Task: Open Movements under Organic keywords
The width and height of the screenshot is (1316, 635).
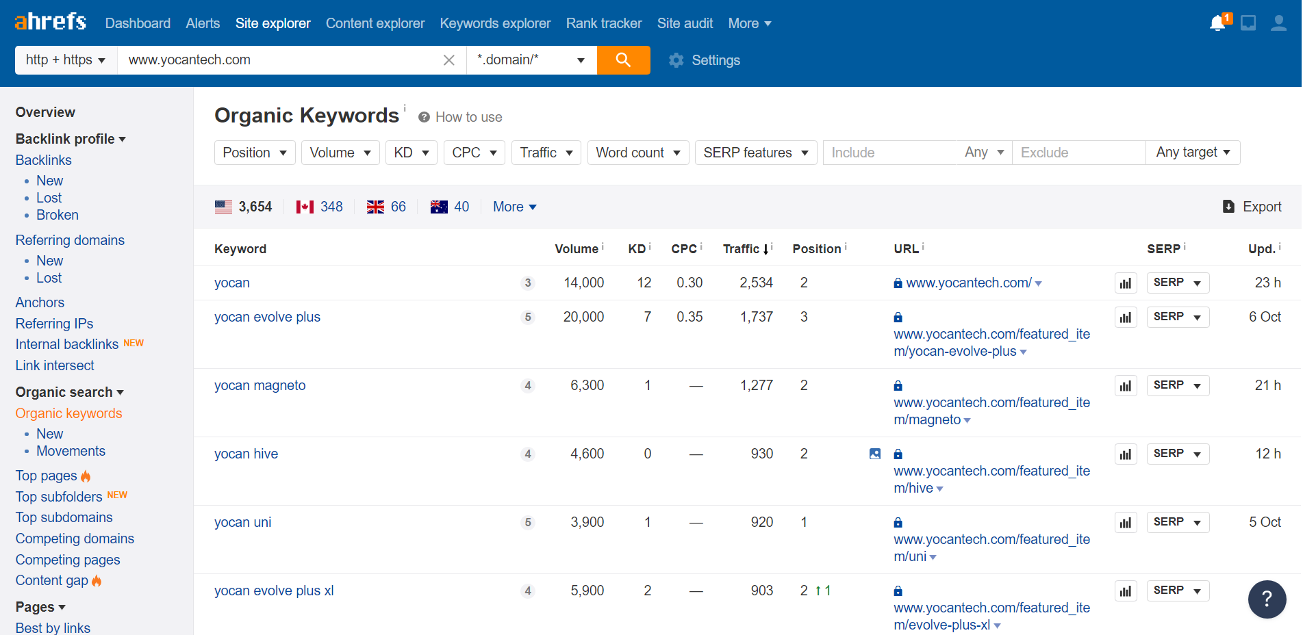Action: point(71,451)
